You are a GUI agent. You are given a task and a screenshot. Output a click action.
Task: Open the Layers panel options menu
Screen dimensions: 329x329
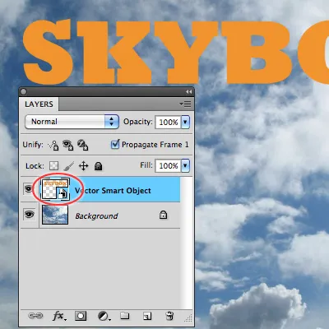[x=186, y=104]
